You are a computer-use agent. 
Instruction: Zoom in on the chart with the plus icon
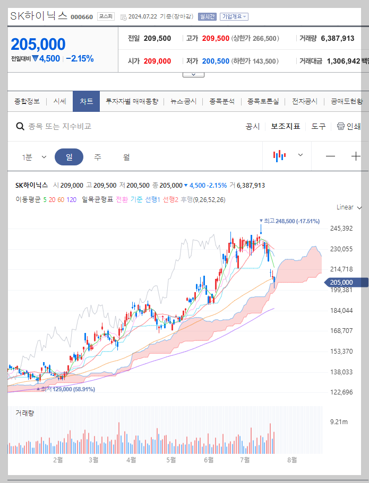(x=356, y=156)
